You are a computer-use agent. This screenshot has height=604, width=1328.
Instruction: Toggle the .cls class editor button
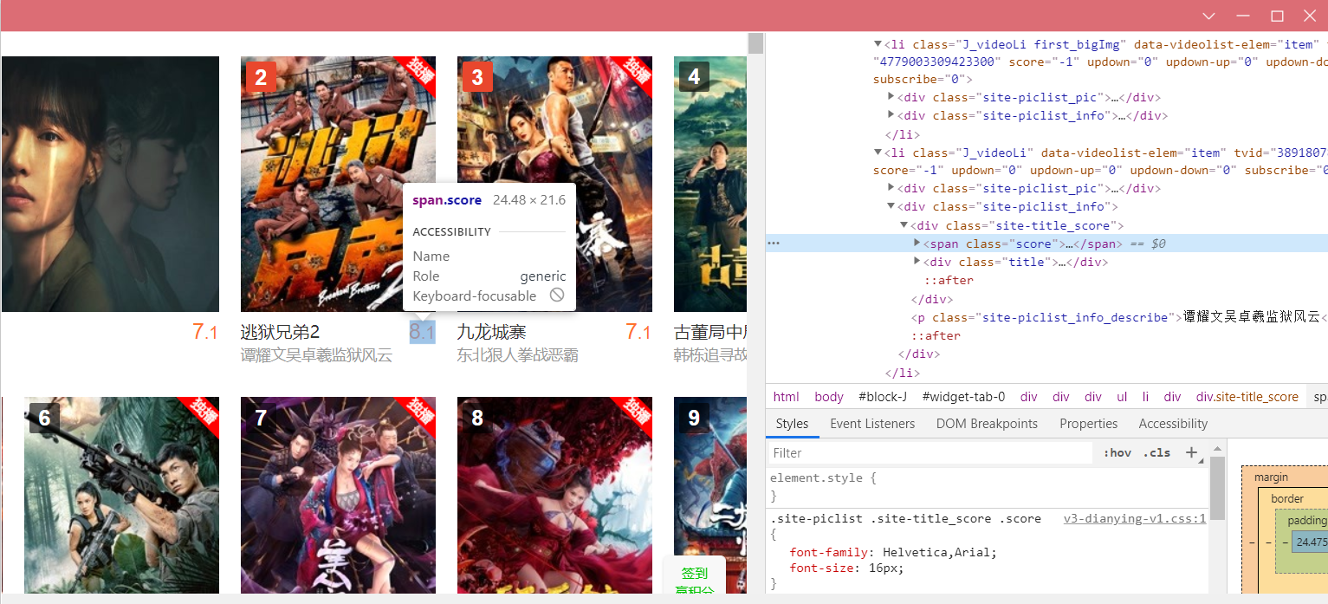click(x=1156, y=452)
